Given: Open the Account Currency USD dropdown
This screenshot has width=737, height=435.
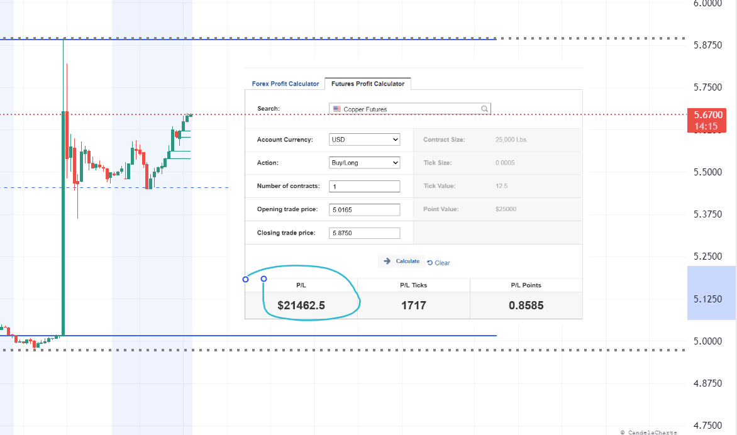Looking at the screenshot, I should click(x=364, y=140).
